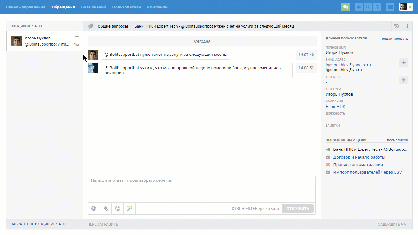Click mail icon beside Договор и начало работы
This screenshot has height=235, width=418.
328,157
